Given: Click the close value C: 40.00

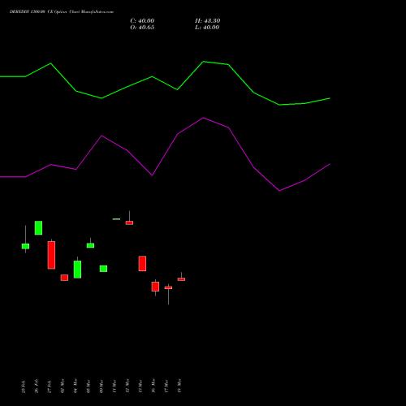Looking at the screenshot, I should 142,21.
